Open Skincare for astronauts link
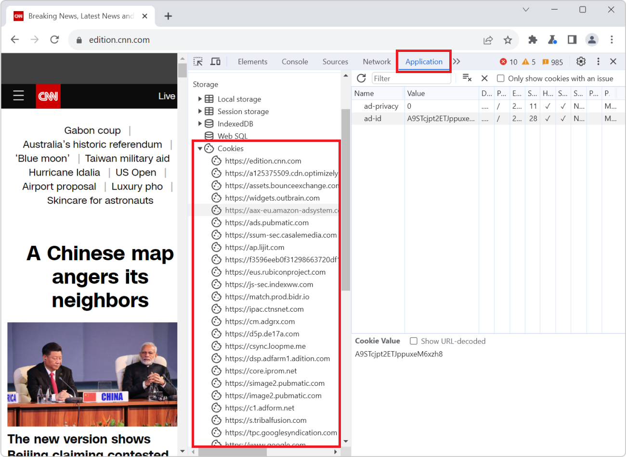This screenshot has width=626, height=457. pyautogui.click(x=100, y=200)
